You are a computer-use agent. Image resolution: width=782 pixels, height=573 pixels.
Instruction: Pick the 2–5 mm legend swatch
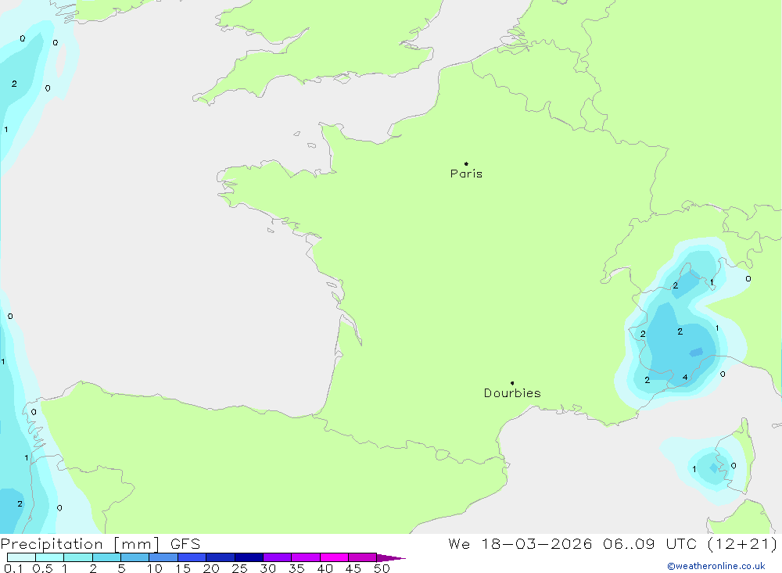(106, 557)
